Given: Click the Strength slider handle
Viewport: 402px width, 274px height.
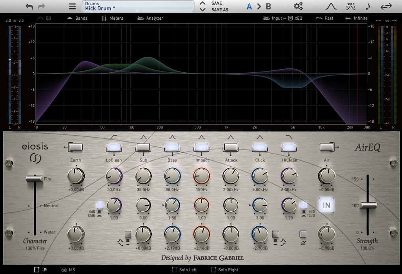Looking at the screenshot, I should click(x=368, y=205).
